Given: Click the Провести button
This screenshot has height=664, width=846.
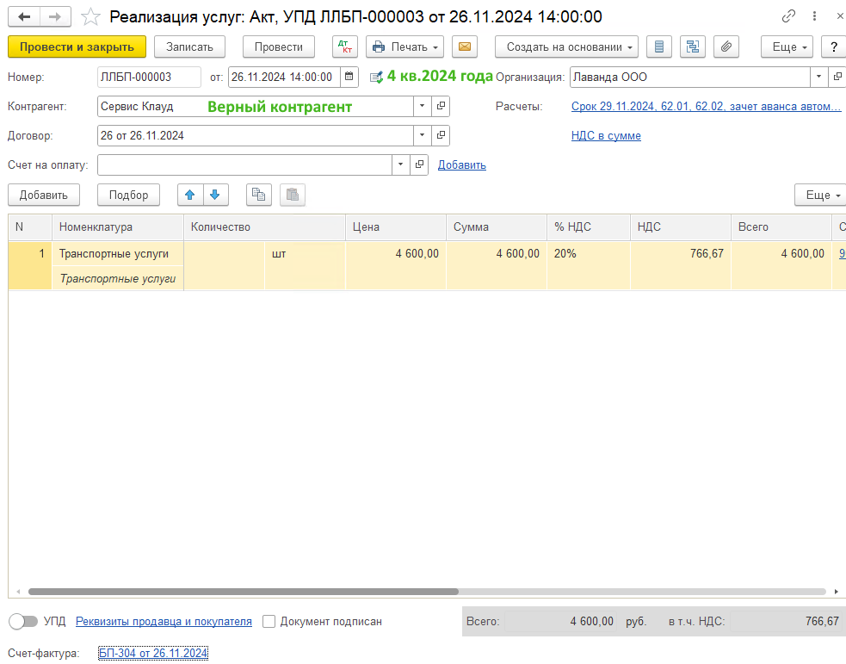Looking at the screenshot, I should (278, 47).
